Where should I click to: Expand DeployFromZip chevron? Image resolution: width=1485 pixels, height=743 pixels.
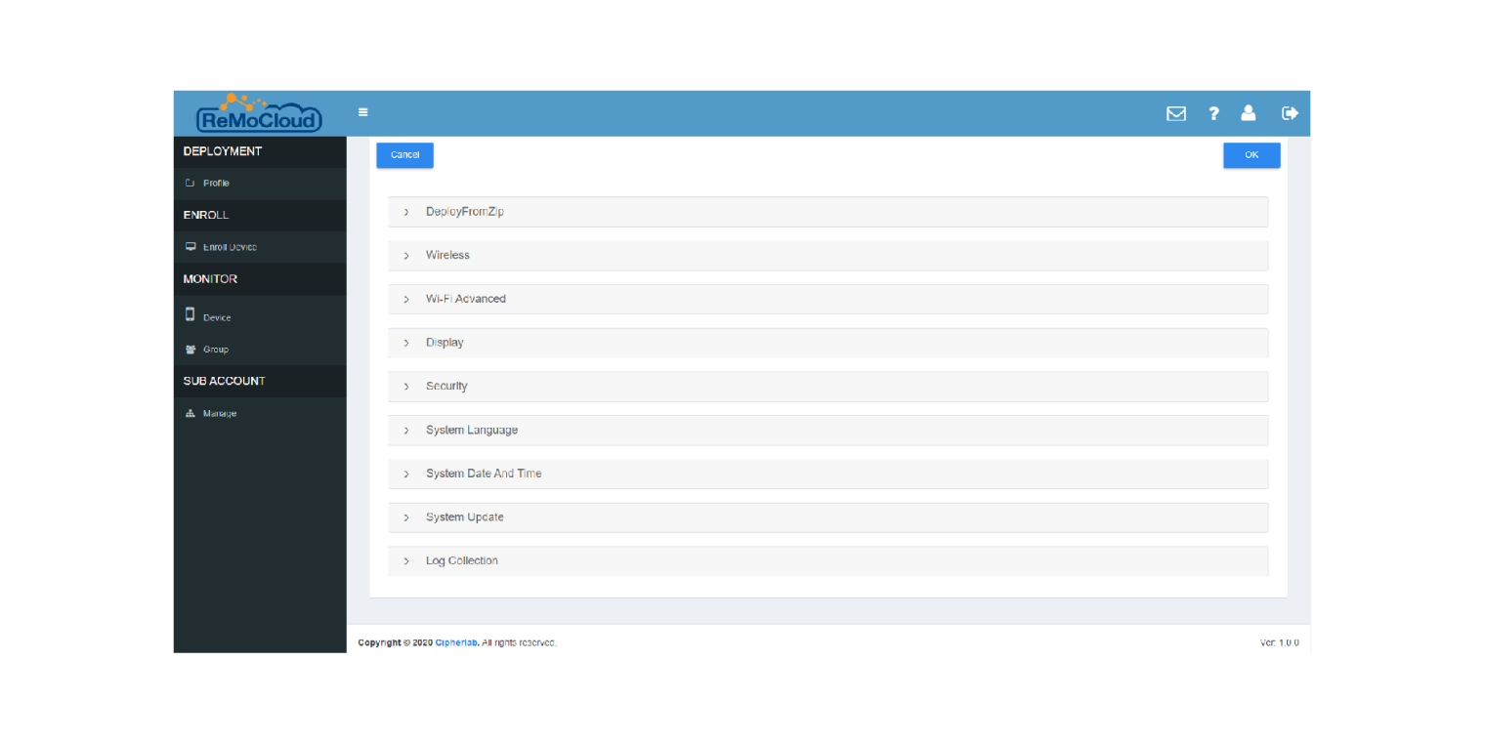406,212
